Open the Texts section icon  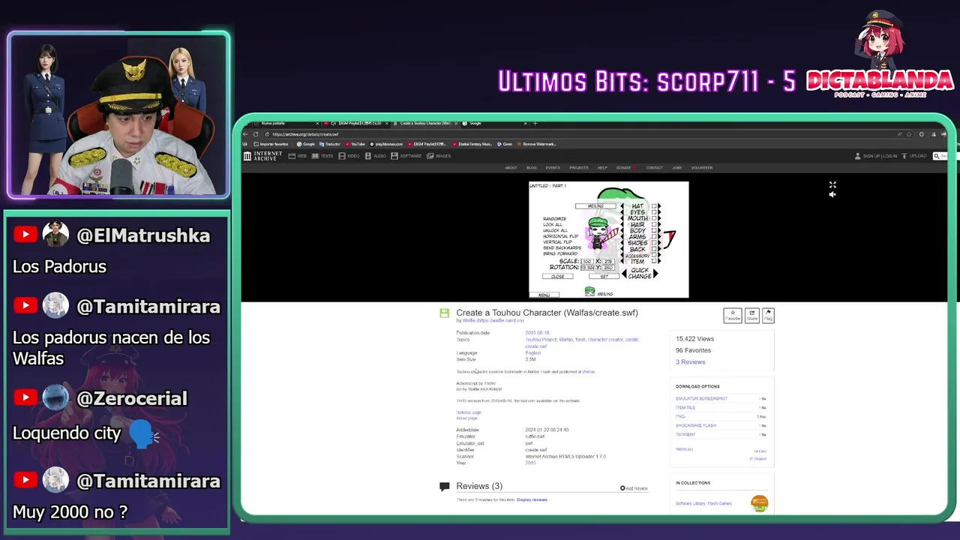pos(315,156)
